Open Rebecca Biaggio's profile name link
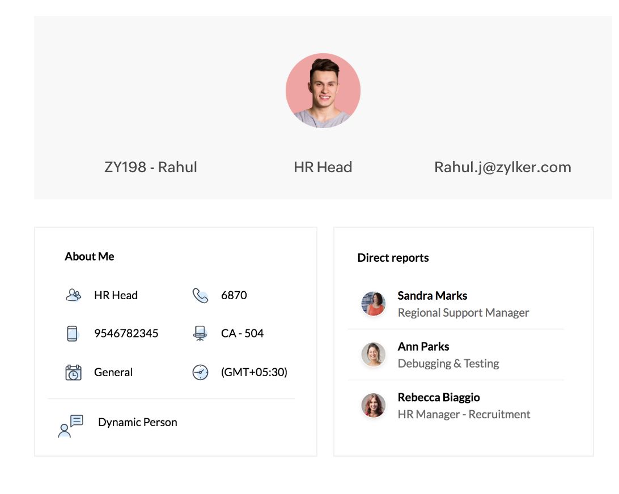This screenshot has height=494, width=619. pyautogui.click(x=438, y=398)
